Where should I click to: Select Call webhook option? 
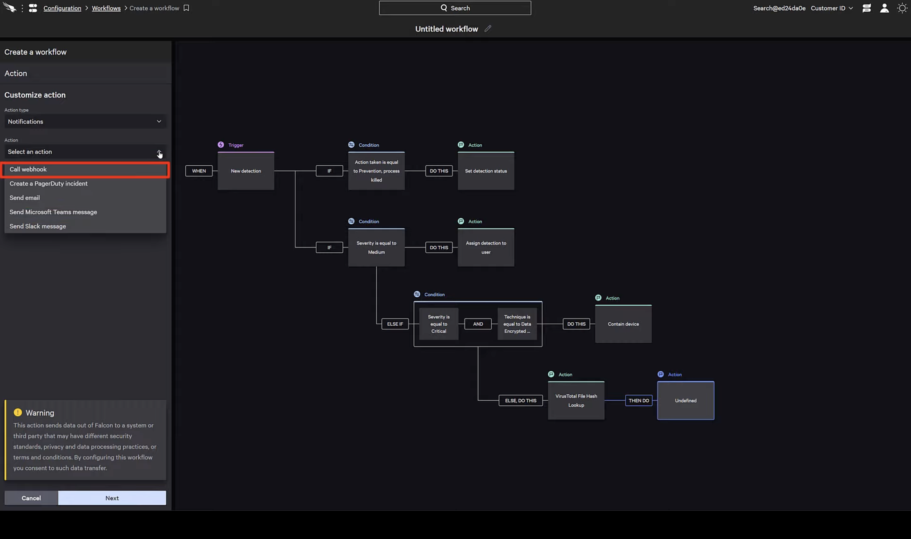[x=85, y=169]
